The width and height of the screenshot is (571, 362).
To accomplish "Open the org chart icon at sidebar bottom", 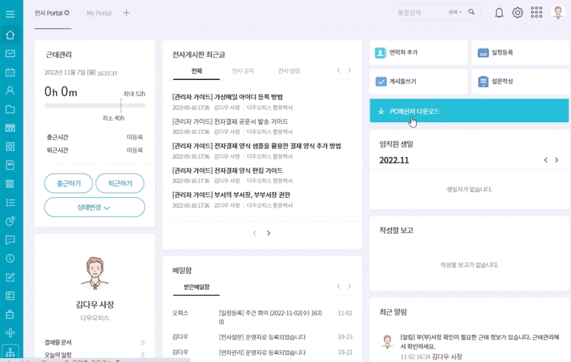I will 10,351.
